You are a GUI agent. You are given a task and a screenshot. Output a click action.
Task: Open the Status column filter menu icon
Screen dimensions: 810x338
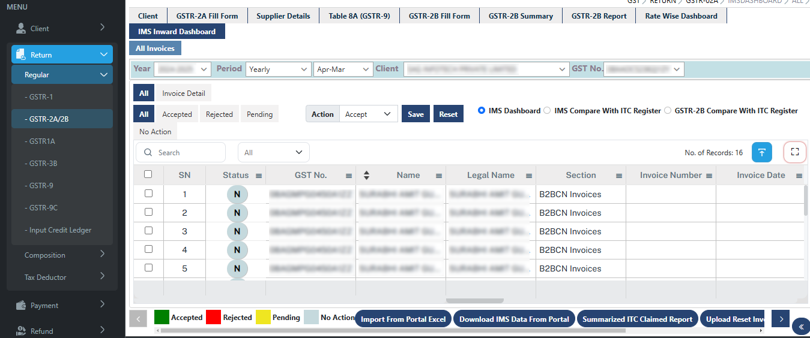click(259, 176)
